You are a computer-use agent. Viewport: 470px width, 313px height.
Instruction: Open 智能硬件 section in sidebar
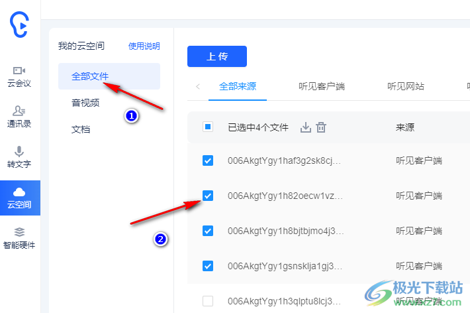[20, 237]
